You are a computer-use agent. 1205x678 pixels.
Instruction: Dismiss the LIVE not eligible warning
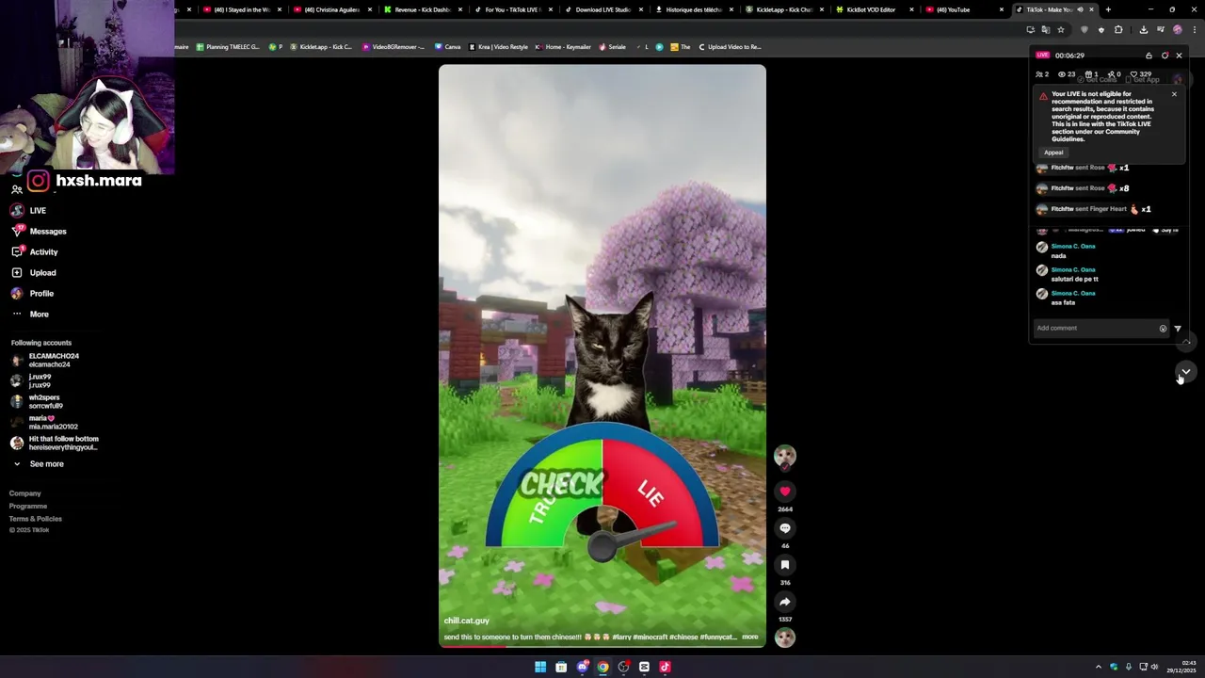(1174, 94)
